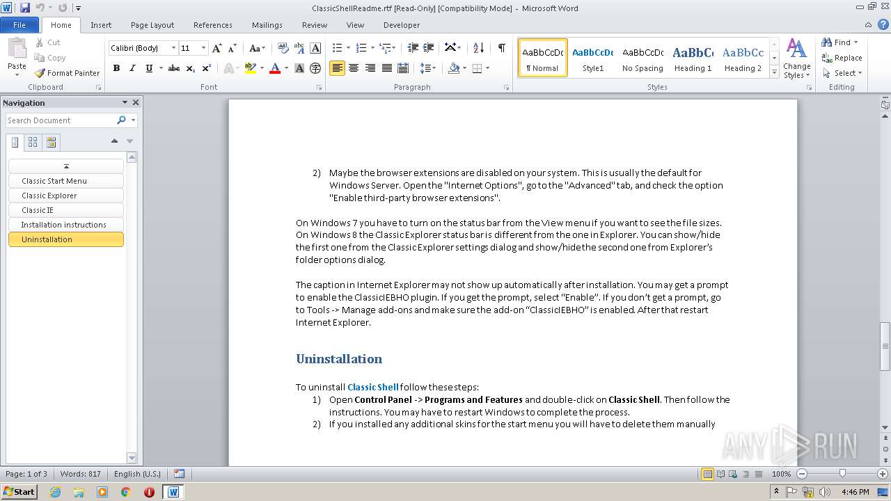Viewport: 891px width, 501px height.
Task: Click the Justify alignment icon
Action: point(387,68)
